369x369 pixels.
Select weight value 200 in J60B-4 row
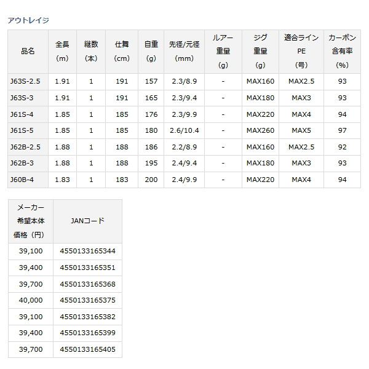151,180
